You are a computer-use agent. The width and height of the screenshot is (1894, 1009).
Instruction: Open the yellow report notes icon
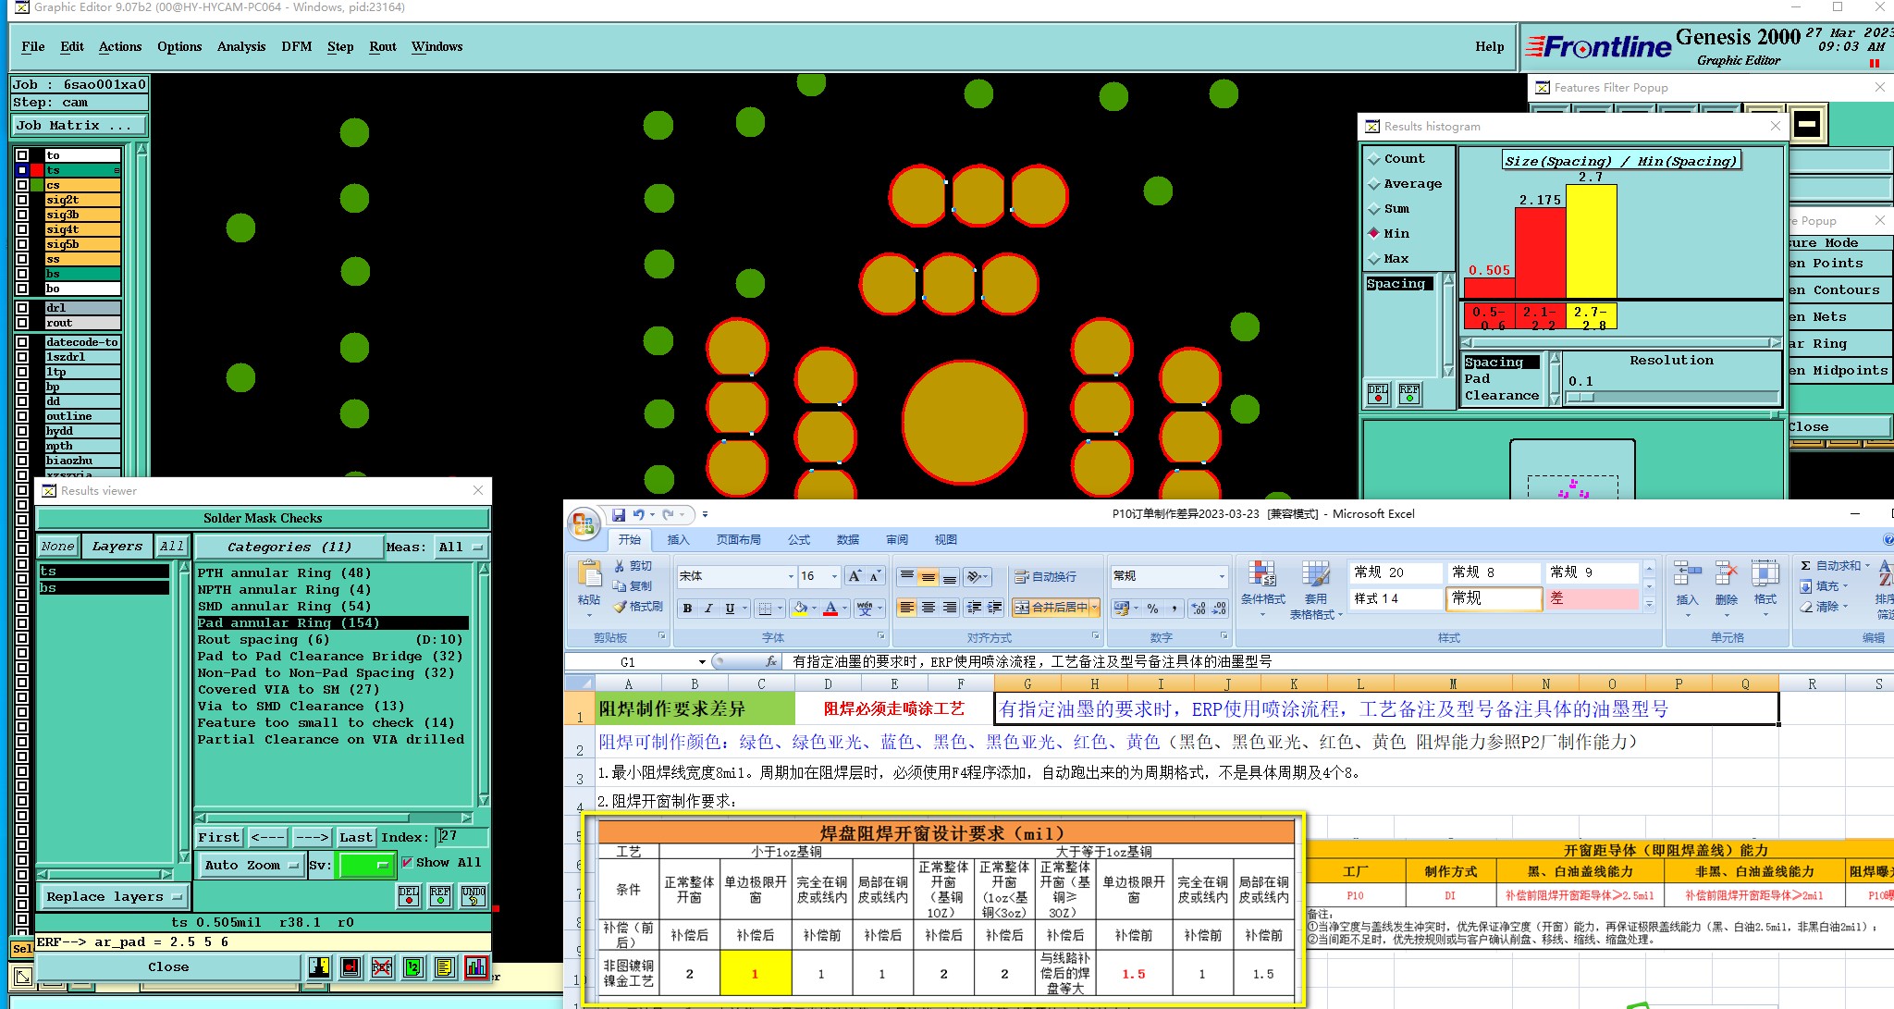coord(445,967)
